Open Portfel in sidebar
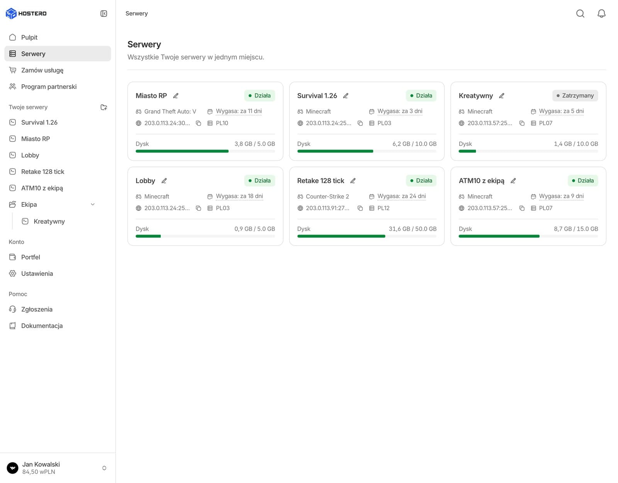 [x=58, y=257]
